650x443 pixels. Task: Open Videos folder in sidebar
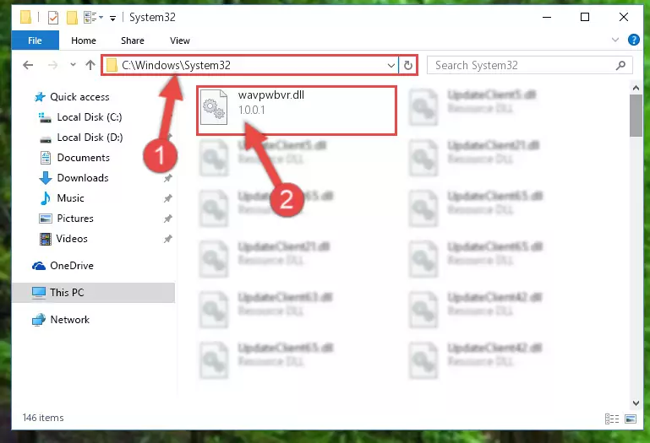(x=72, y=239)
